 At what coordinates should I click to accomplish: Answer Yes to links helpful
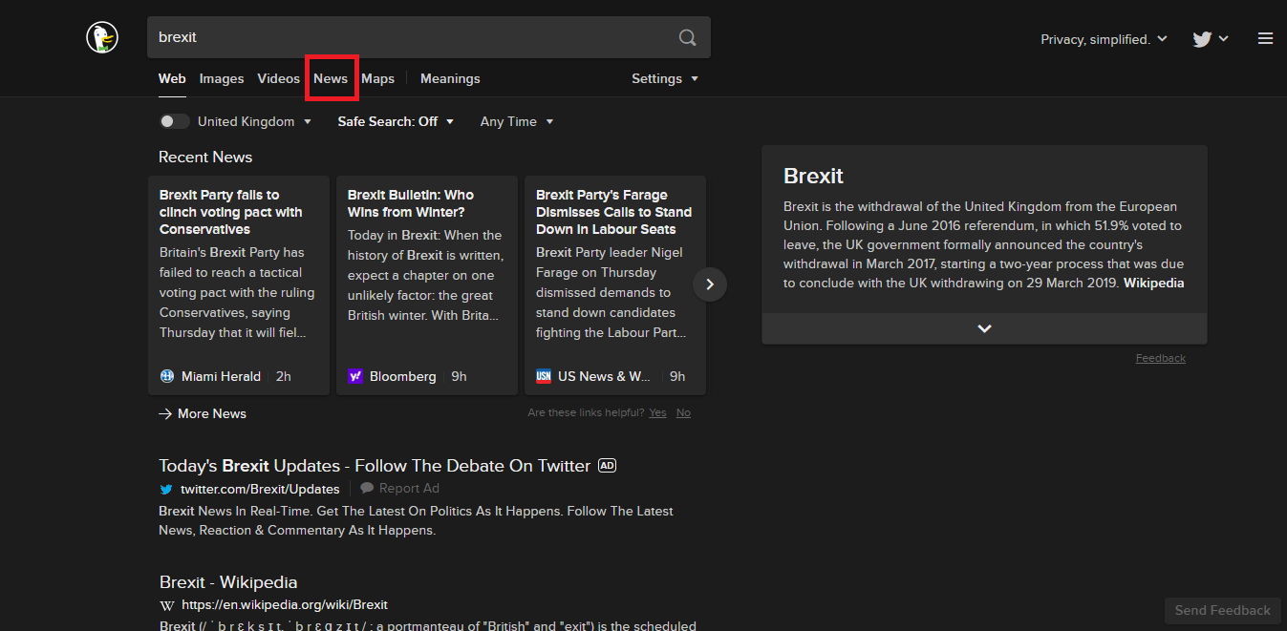(x=657, y=412)
